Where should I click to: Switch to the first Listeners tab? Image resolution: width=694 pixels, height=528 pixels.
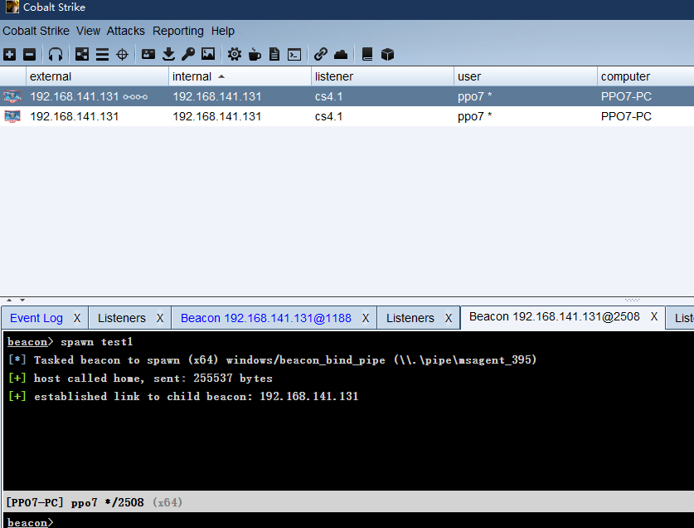pos(122,318)
